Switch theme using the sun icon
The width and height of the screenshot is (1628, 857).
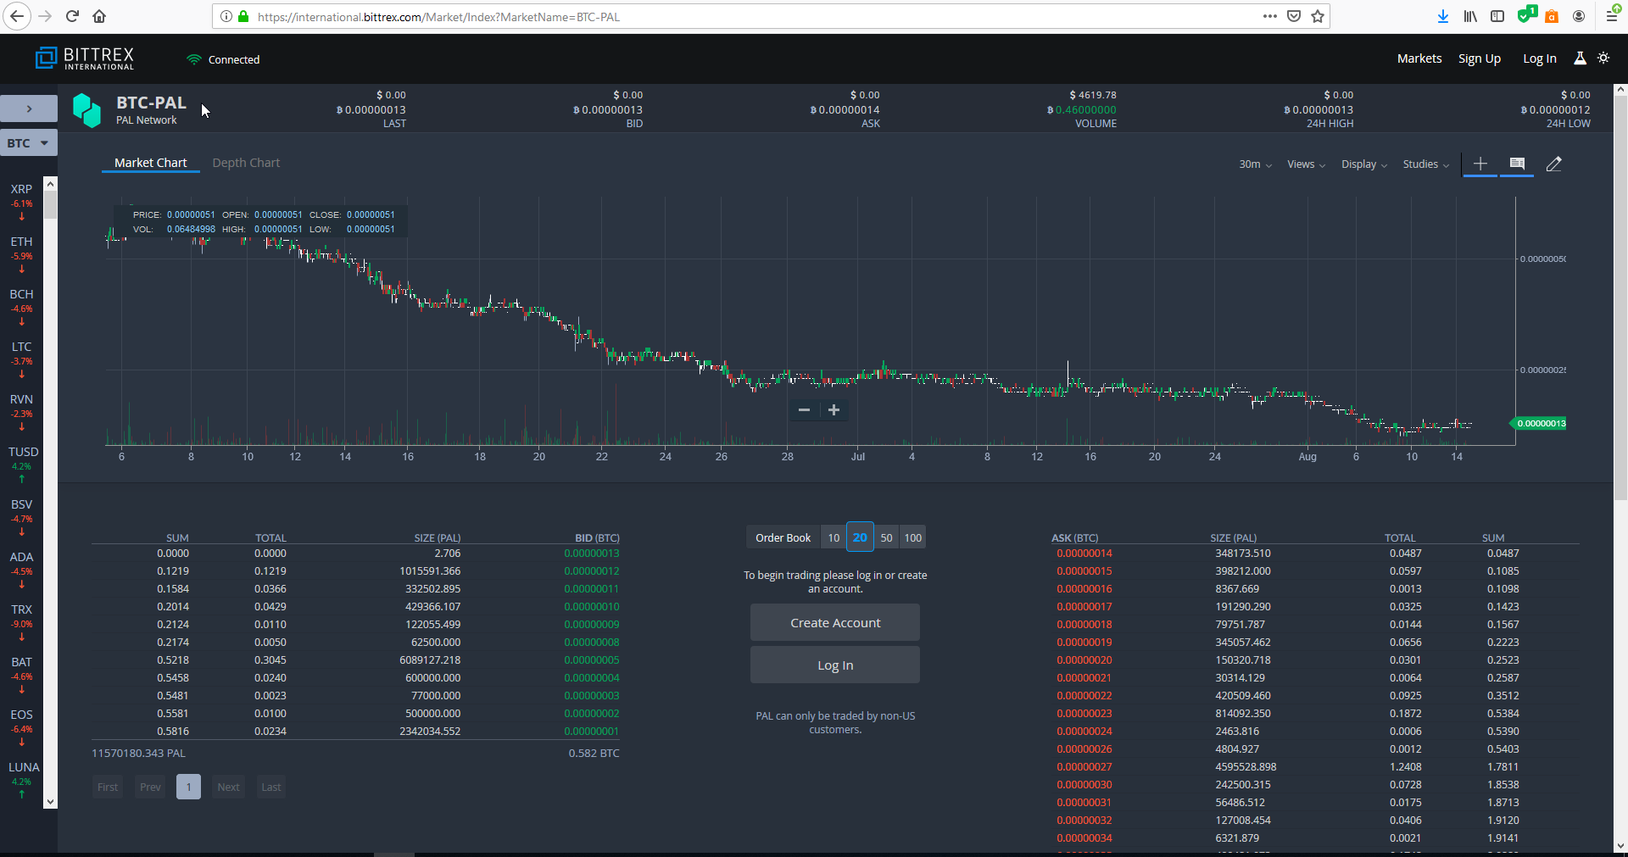click(x=1603, y=58)
